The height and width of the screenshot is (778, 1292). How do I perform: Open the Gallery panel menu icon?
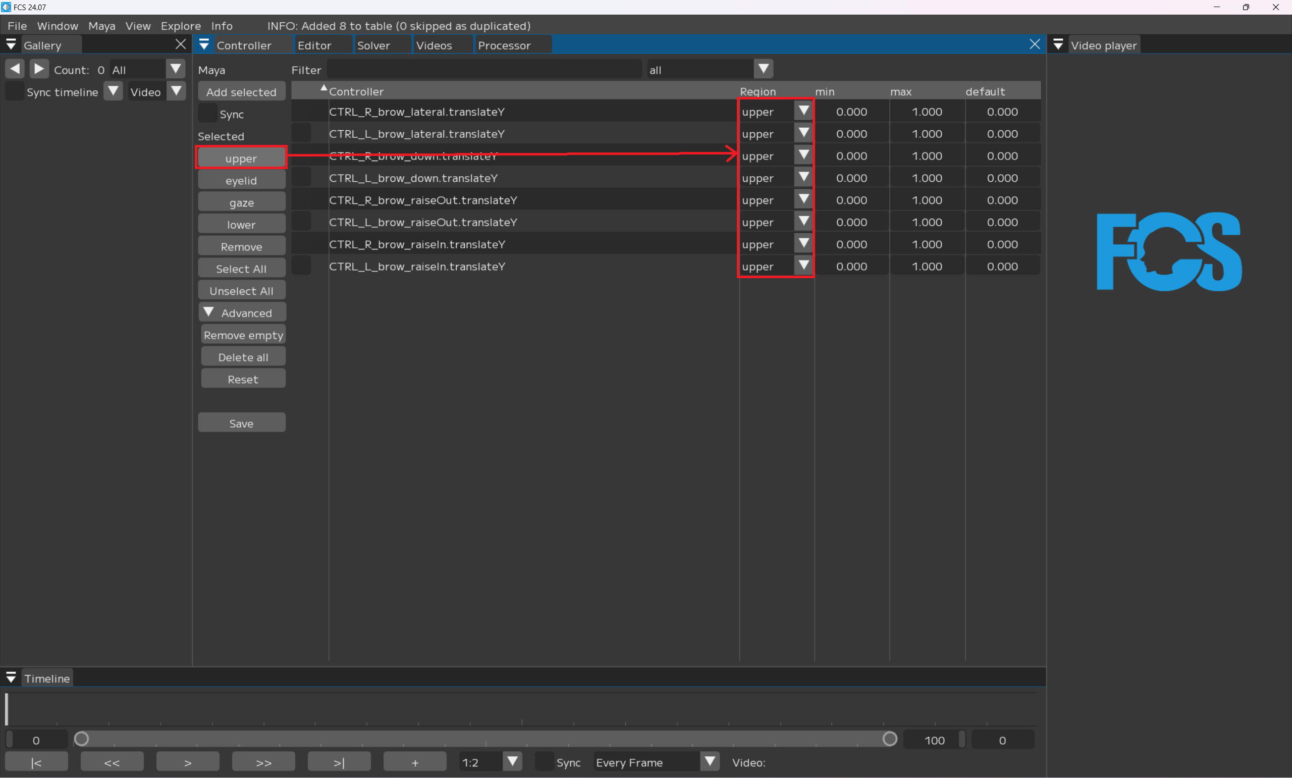(11, 45)
